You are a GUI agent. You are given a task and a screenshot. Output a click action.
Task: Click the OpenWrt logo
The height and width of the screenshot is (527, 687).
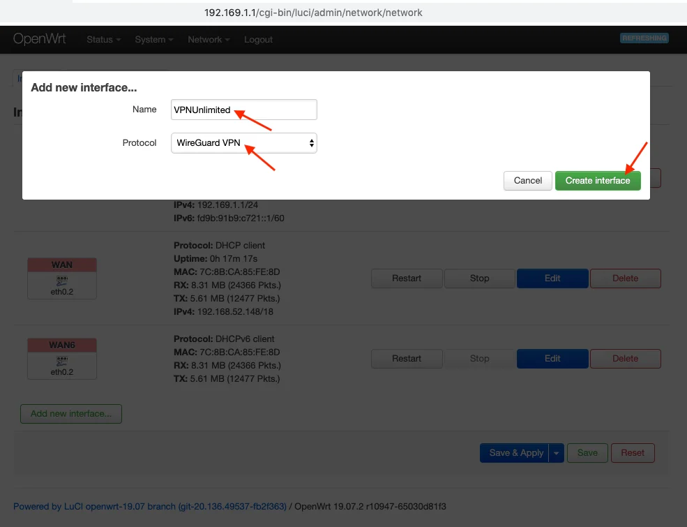click(40, 39)
